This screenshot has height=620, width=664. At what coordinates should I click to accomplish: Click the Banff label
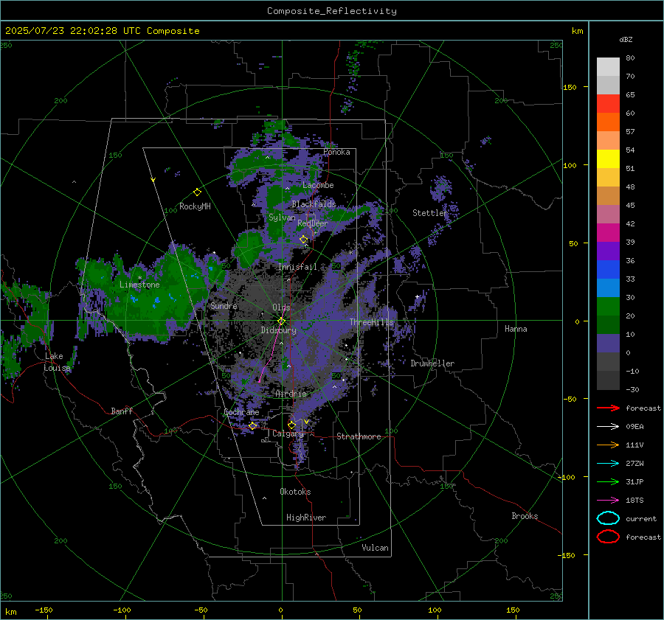click(x=122, y=411)
